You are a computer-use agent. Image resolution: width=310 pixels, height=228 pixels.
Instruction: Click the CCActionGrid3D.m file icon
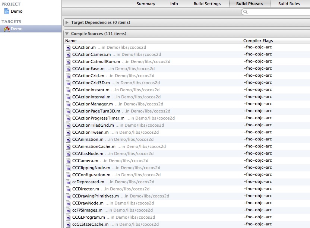click(x=68, y=83)
